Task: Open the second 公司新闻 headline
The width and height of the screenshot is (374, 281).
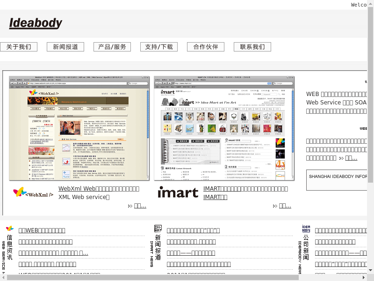Action: 335,242
